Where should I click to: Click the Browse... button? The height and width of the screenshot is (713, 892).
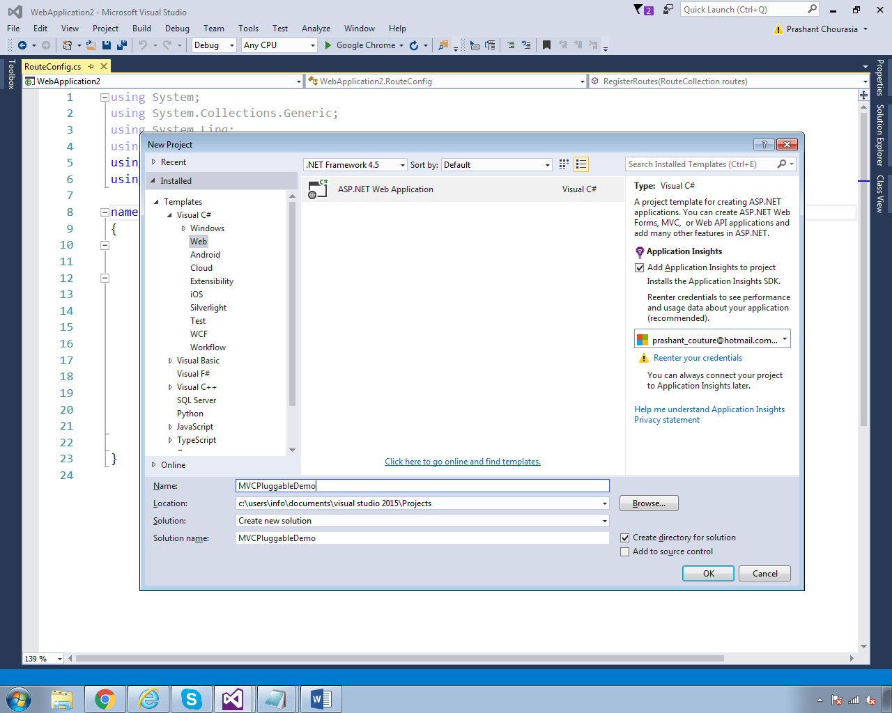click(649, 503)
